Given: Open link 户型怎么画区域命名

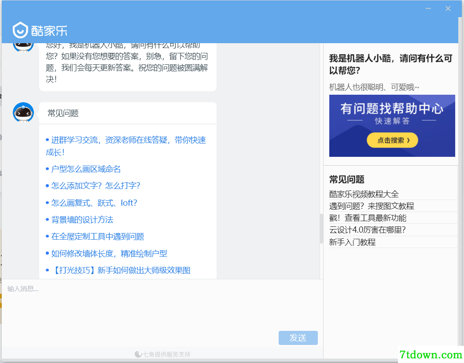Looking at the screenshot, I should (86, 169).
